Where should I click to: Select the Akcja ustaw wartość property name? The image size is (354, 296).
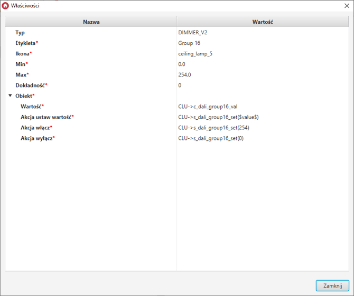tap(46, 117)
